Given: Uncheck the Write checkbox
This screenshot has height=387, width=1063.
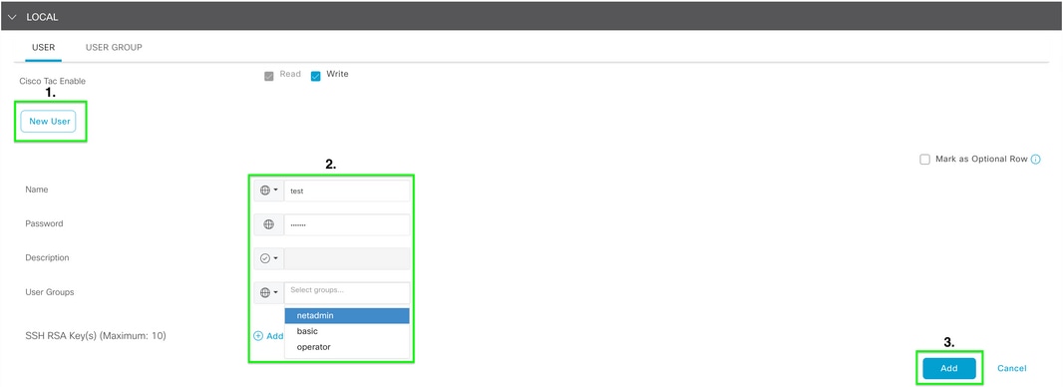Looking at the screenshot, I should click(x=315, y=76).
